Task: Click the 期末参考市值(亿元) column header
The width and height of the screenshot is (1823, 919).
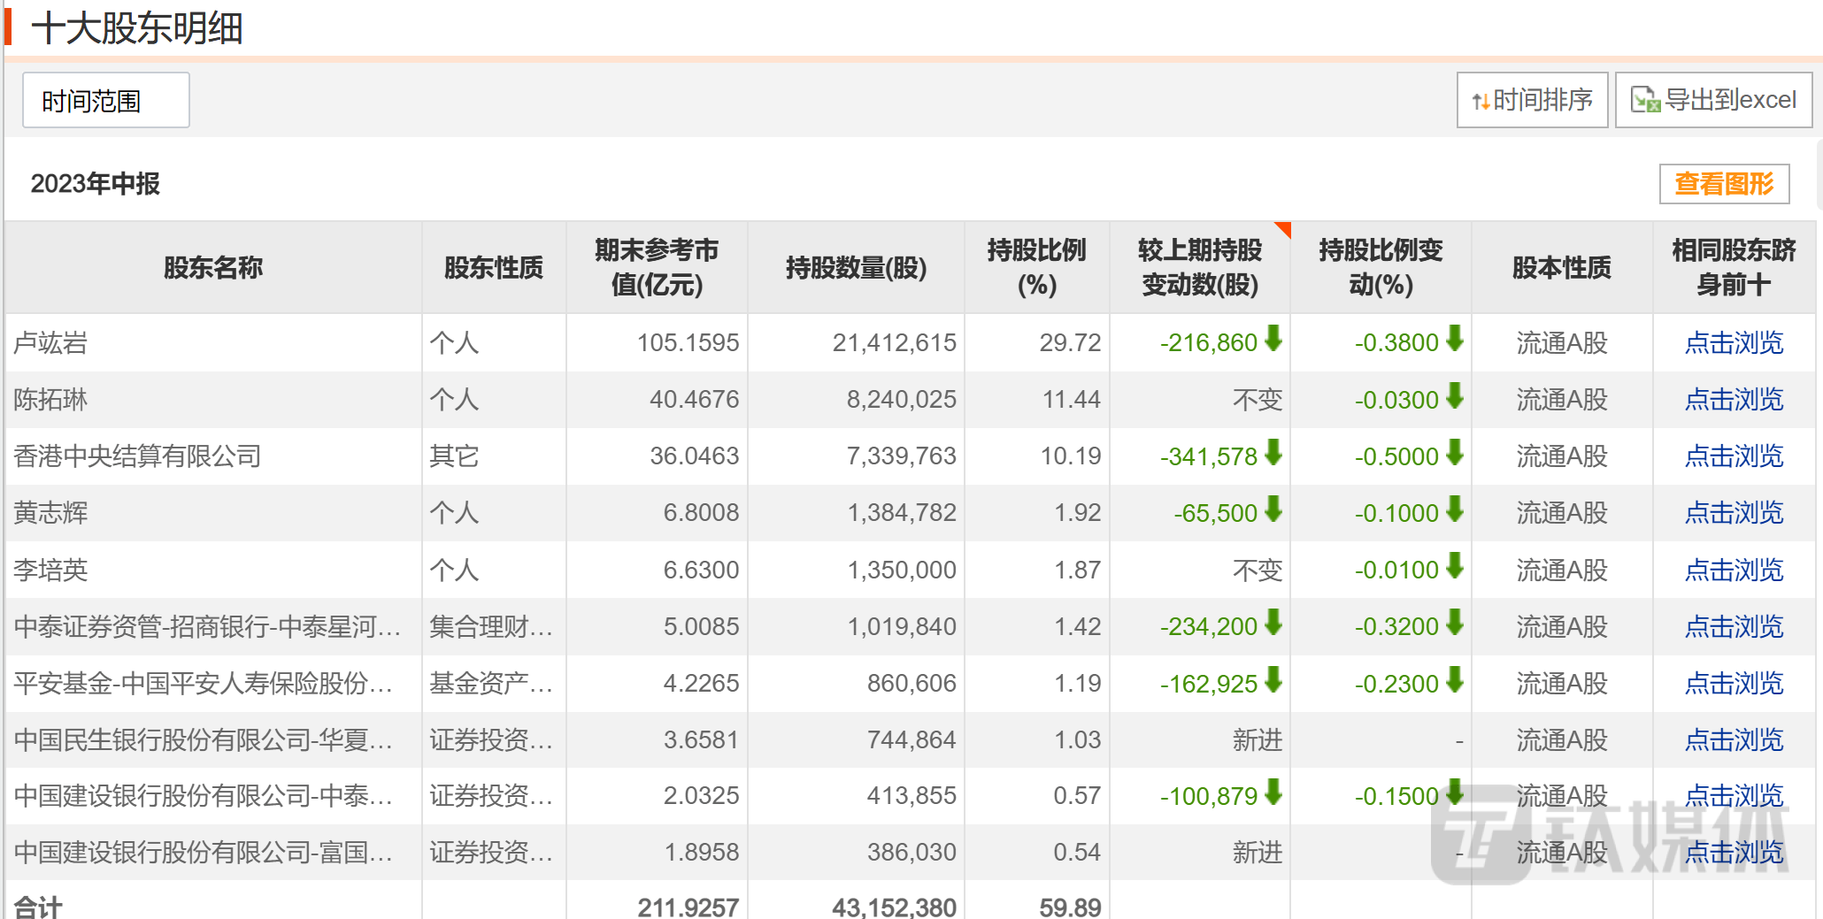Action: click(x=656, y=268)
